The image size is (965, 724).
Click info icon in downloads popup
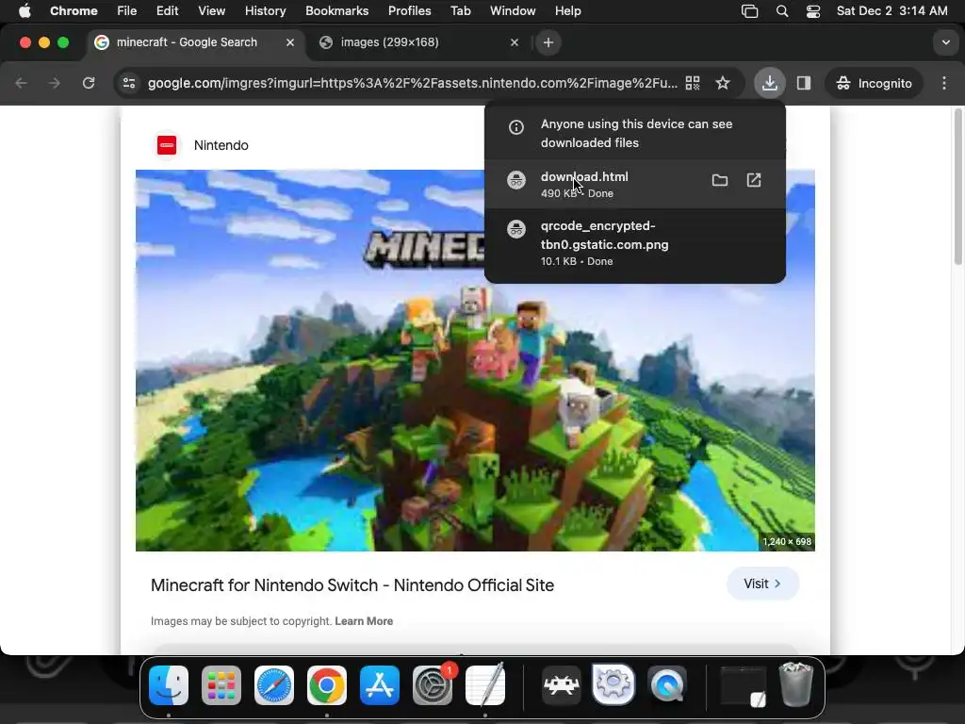[516, 127]
